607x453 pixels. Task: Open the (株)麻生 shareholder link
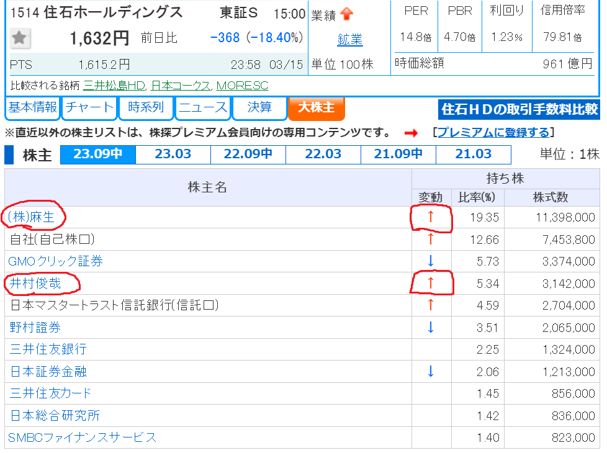pos(36,217)
